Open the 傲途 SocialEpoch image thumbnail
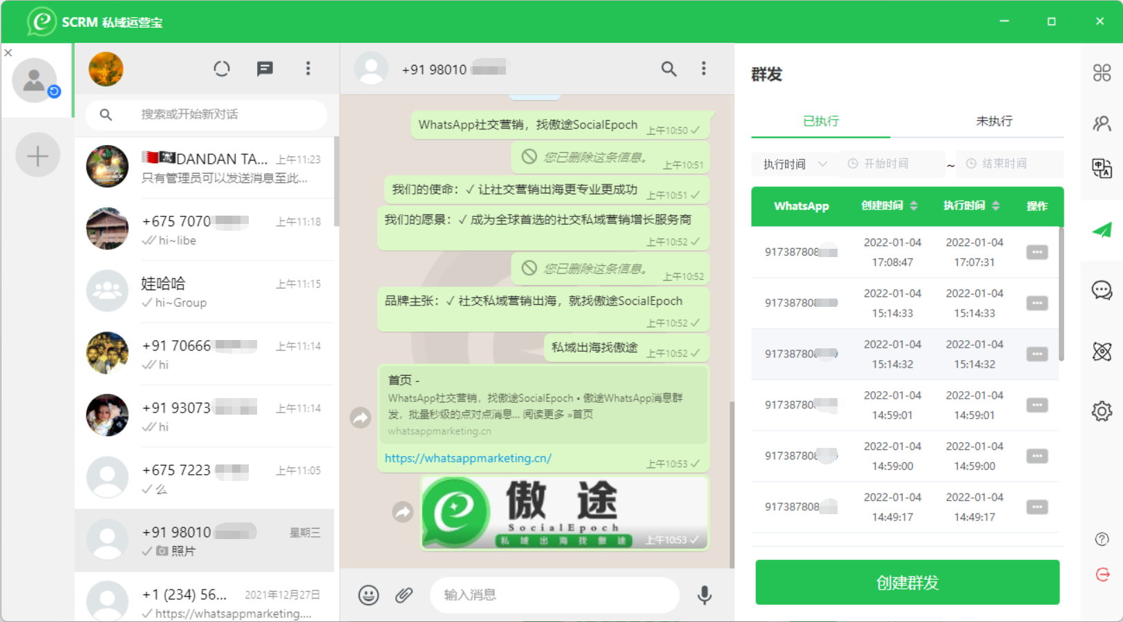The width and height of the screenshot is (1123, 622). tap(565, 513)
